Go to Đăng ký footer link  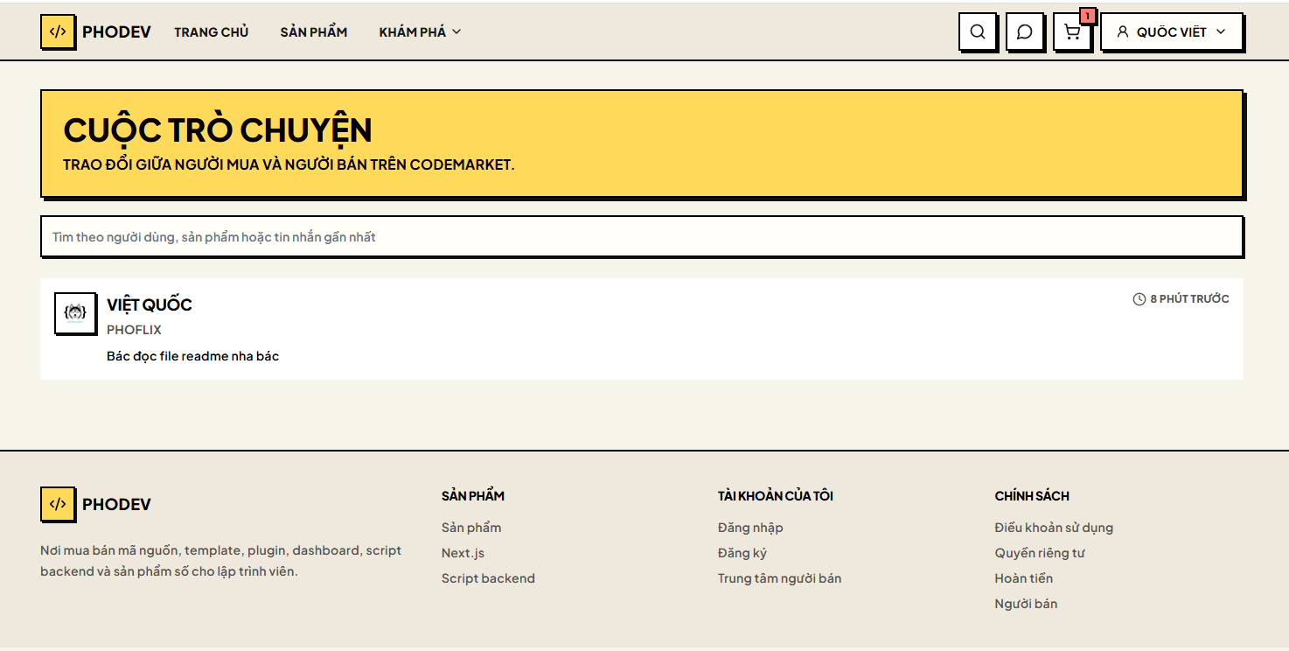(742, 553)
